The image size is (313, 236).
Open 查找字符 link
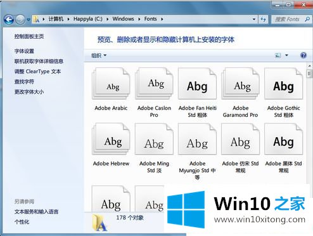pyautogui.click(x=24, y=82)
